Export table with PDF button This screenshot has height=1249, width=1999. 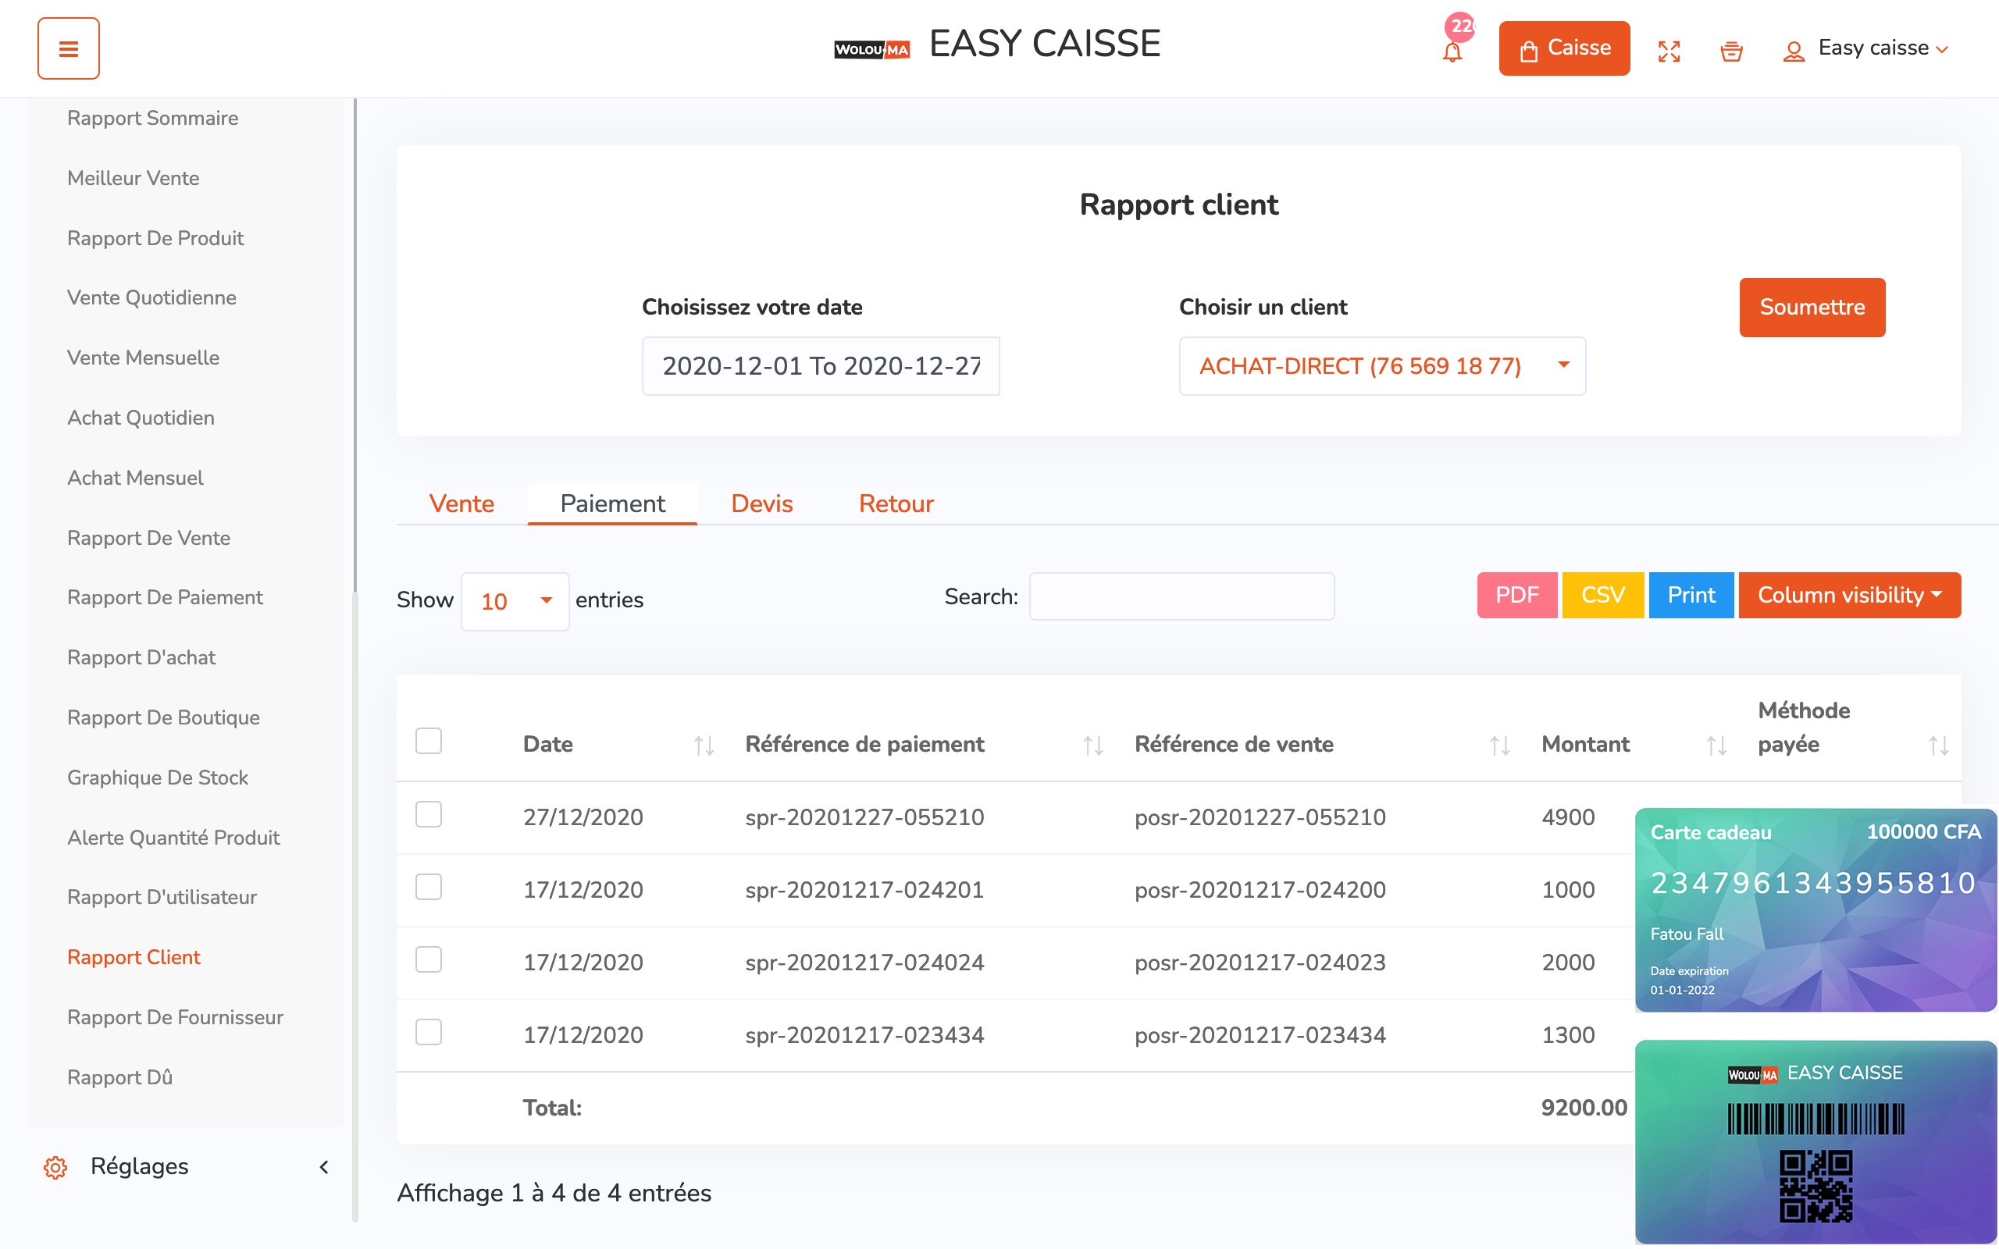[1516, 595]
